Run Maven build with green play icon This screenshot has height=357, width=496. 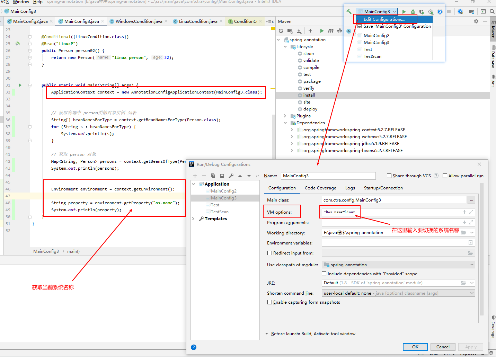pos(322,31)
